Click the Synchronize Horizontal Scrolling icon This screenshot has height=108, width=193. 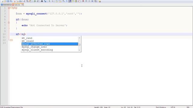pyautogui.click(x=59, y=1)
